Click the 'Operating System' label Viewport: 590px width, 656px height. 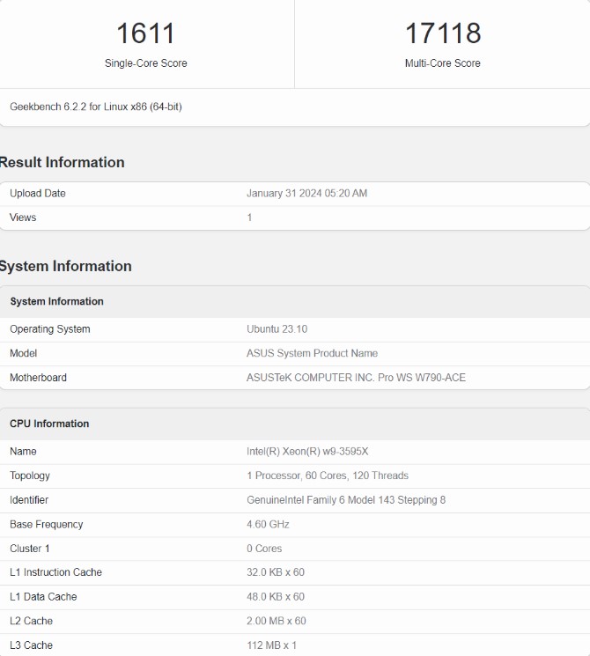(x=50, y=329)
